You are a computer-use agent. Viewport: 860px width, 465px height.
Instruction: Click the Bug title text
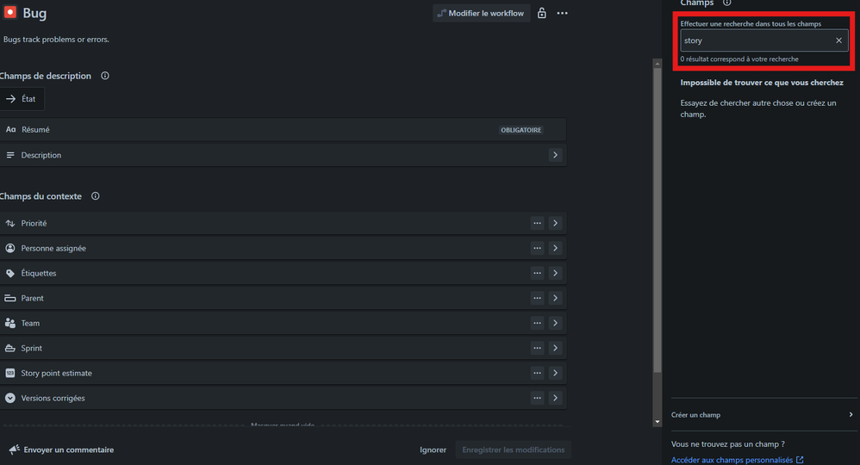(34, 13)
